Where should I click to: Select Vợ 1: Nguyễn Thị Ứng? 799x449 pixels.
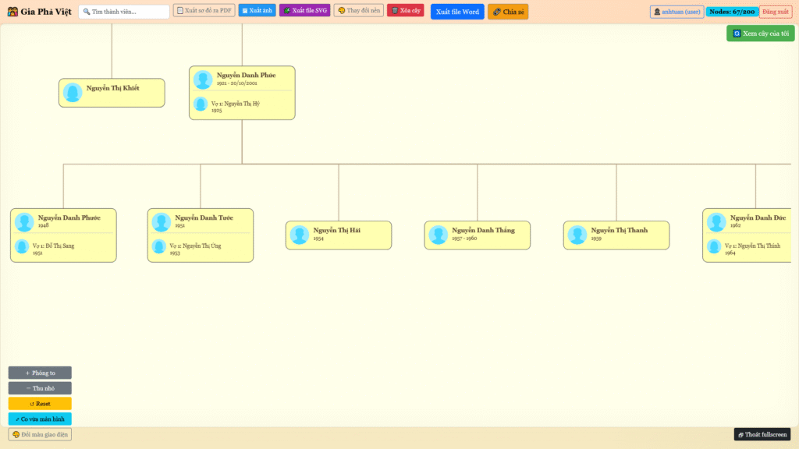pos(195,246)
